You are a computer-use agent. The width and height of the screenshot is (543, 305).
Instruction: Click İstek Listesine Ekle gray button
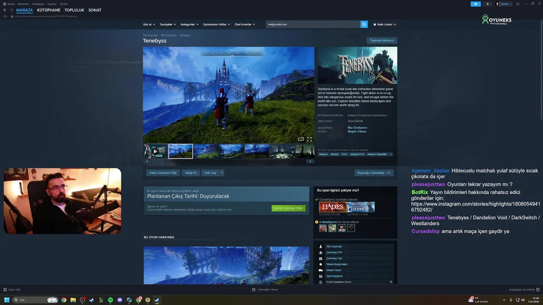pos(163,173)
